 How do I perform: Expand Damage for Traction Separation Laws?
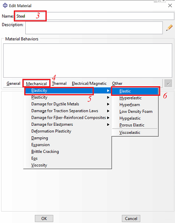point(67,111)
